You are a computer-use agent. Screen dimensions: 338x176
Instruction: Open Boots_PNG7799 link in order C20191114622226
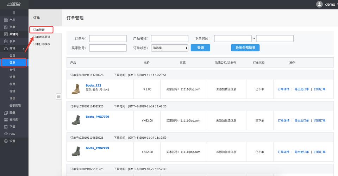pos(98,117)
